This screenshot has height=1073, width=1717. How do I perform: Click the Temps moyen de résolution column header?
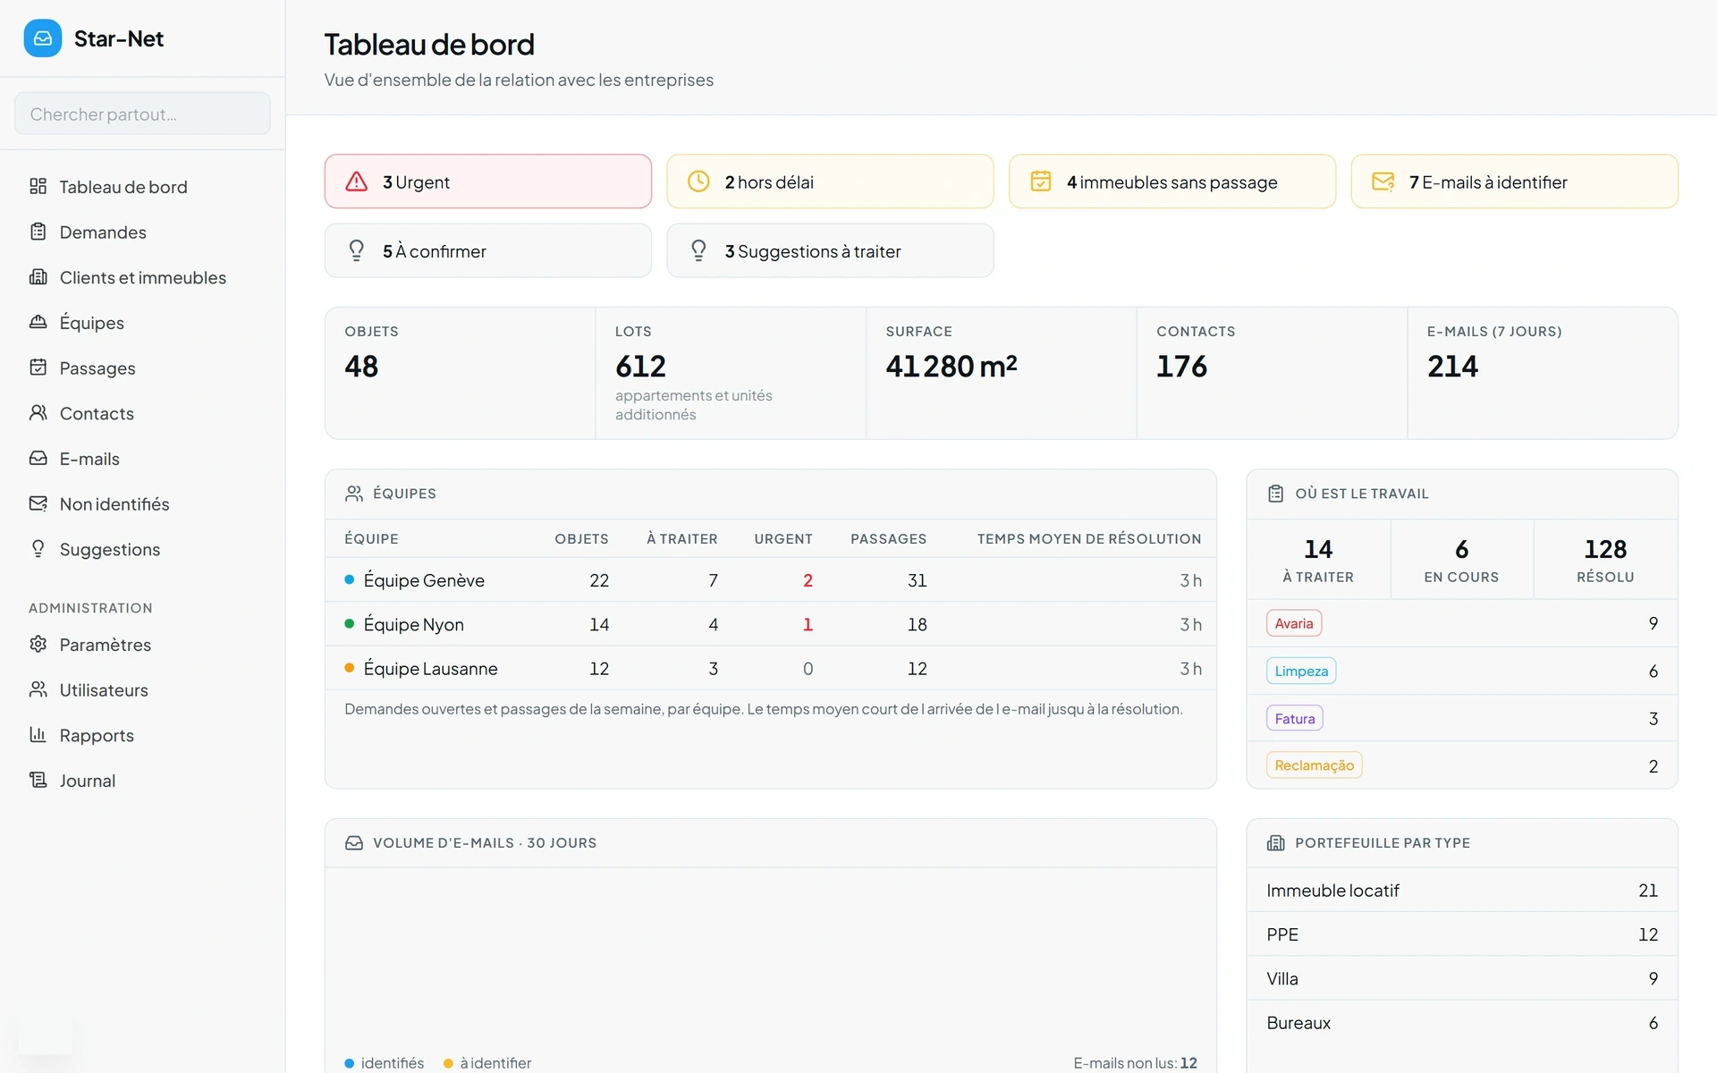pos(1089,538)
